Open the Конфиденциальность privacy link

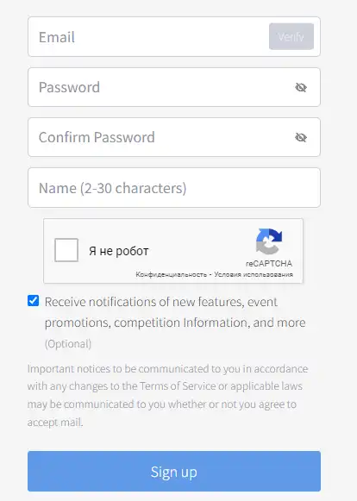coord(171,274)
